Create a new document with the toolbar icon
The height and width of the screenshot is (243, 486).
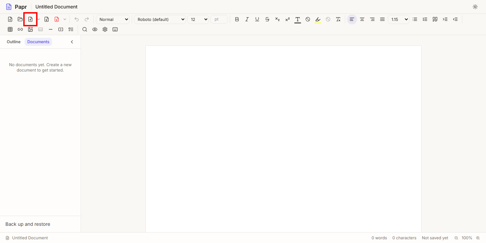coord(10,19)
